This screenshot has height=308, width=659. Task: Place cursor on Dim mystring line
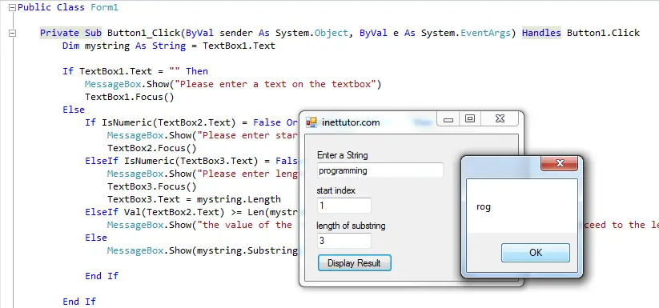pyautogui.click(x=168, y=46)
